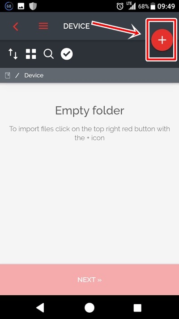Image resolution: width=179 pixels, height=319 pixels.
Task: Select the Device breadcrumb item
Action: 34,75
